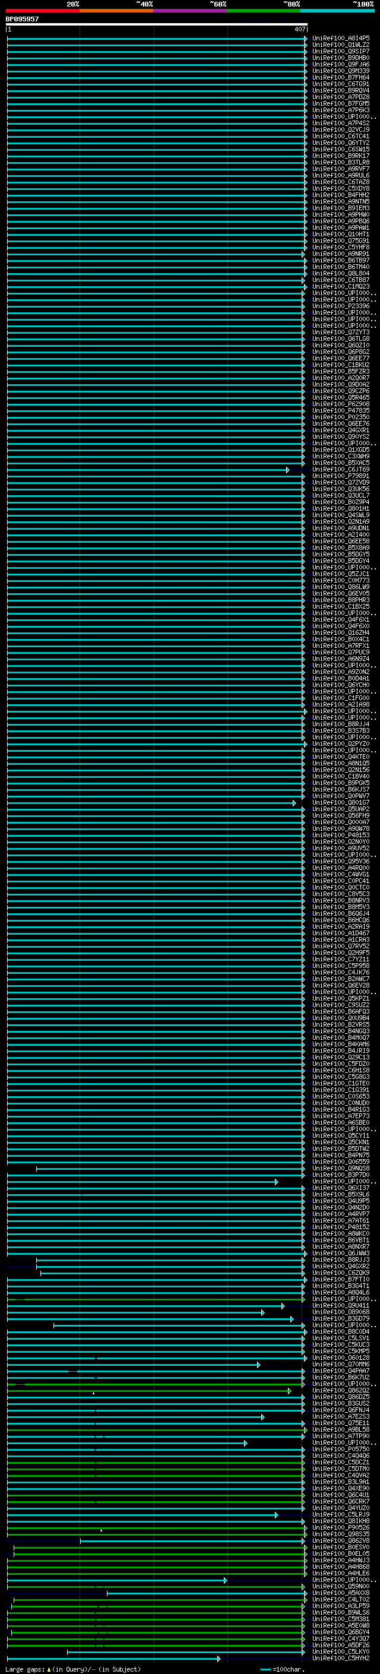Select the UniRef100_P79891 label
Viewport: 380px width, 1674px height.
pos(341,476)
